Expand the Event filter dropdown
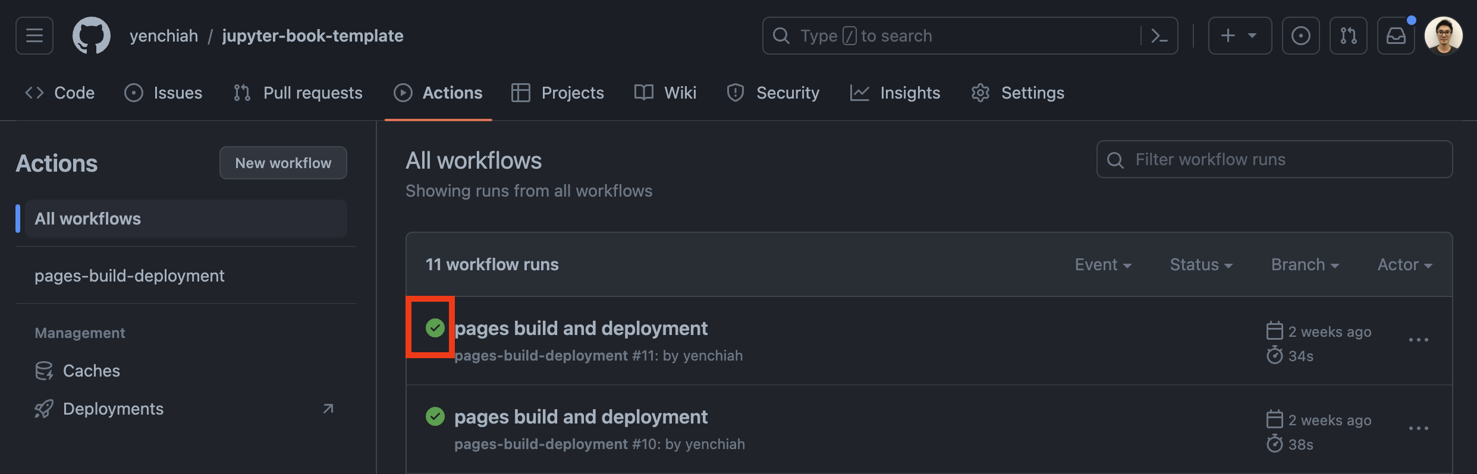Image resolution: width=1477 pixels, height=474 pixels. pyautogui.click(x=1102, y=265)
